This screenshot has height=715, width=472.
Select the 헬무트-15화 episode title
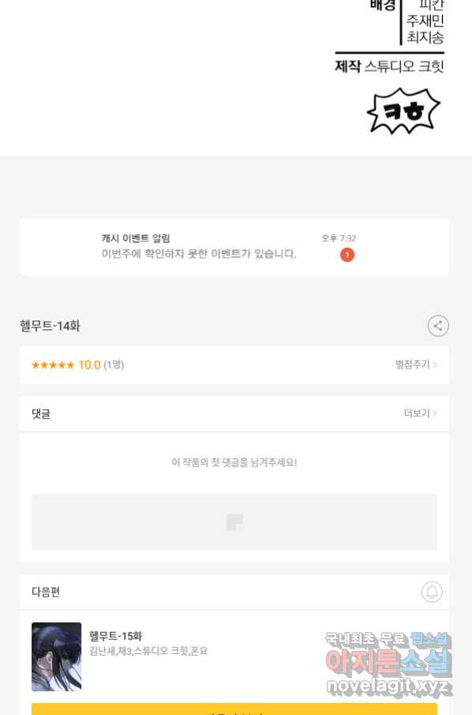click(115, 635)
